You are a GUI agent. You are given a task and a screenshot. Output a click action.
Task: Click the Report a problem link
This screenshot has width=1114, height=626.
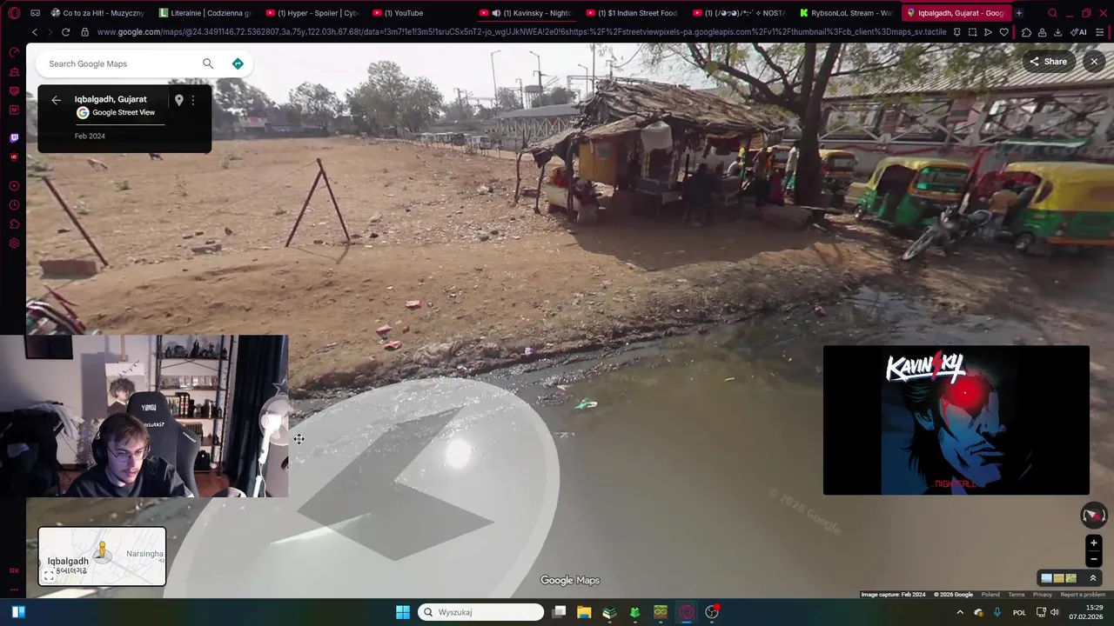click(x=1083, y=595)
